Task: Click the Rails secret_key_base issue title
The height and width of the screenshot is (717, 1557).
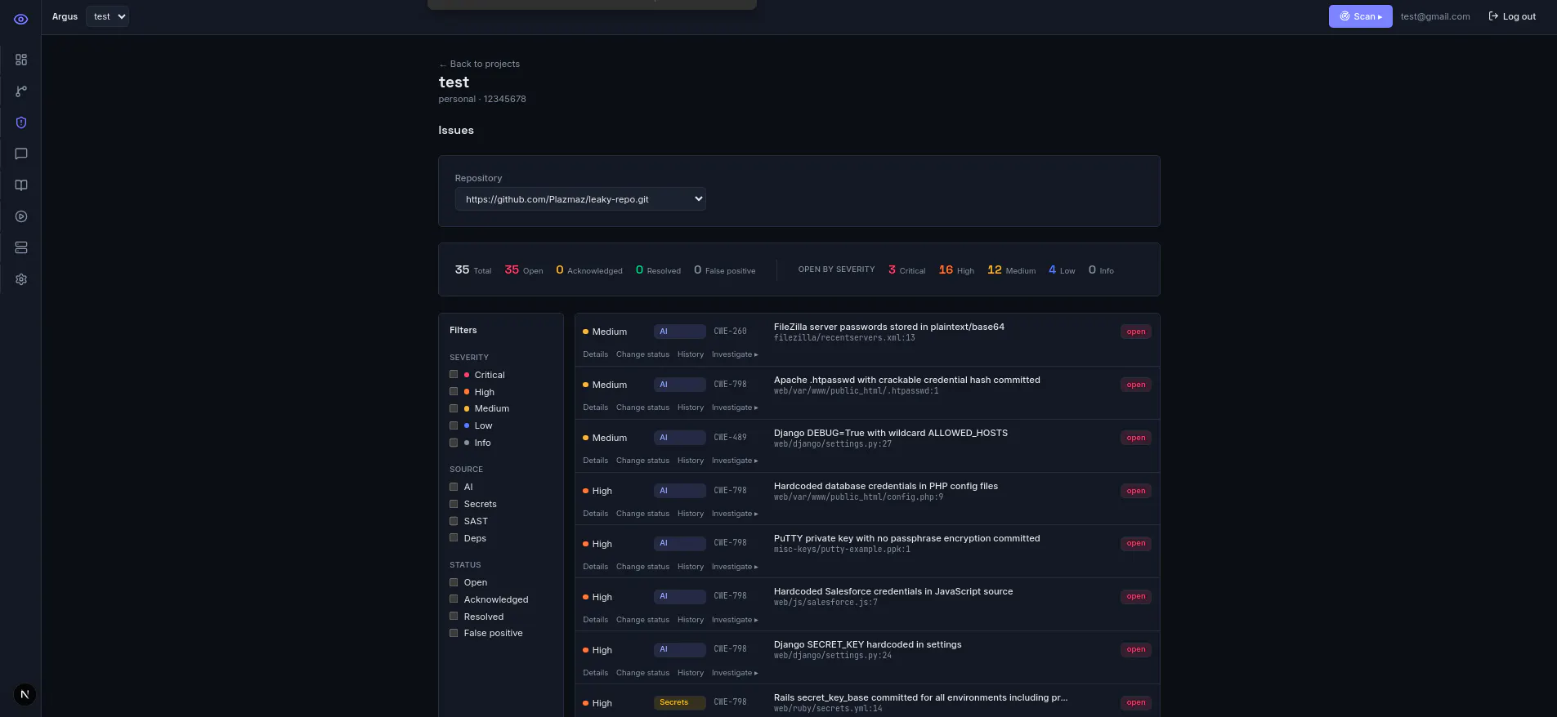Action: 920,697
